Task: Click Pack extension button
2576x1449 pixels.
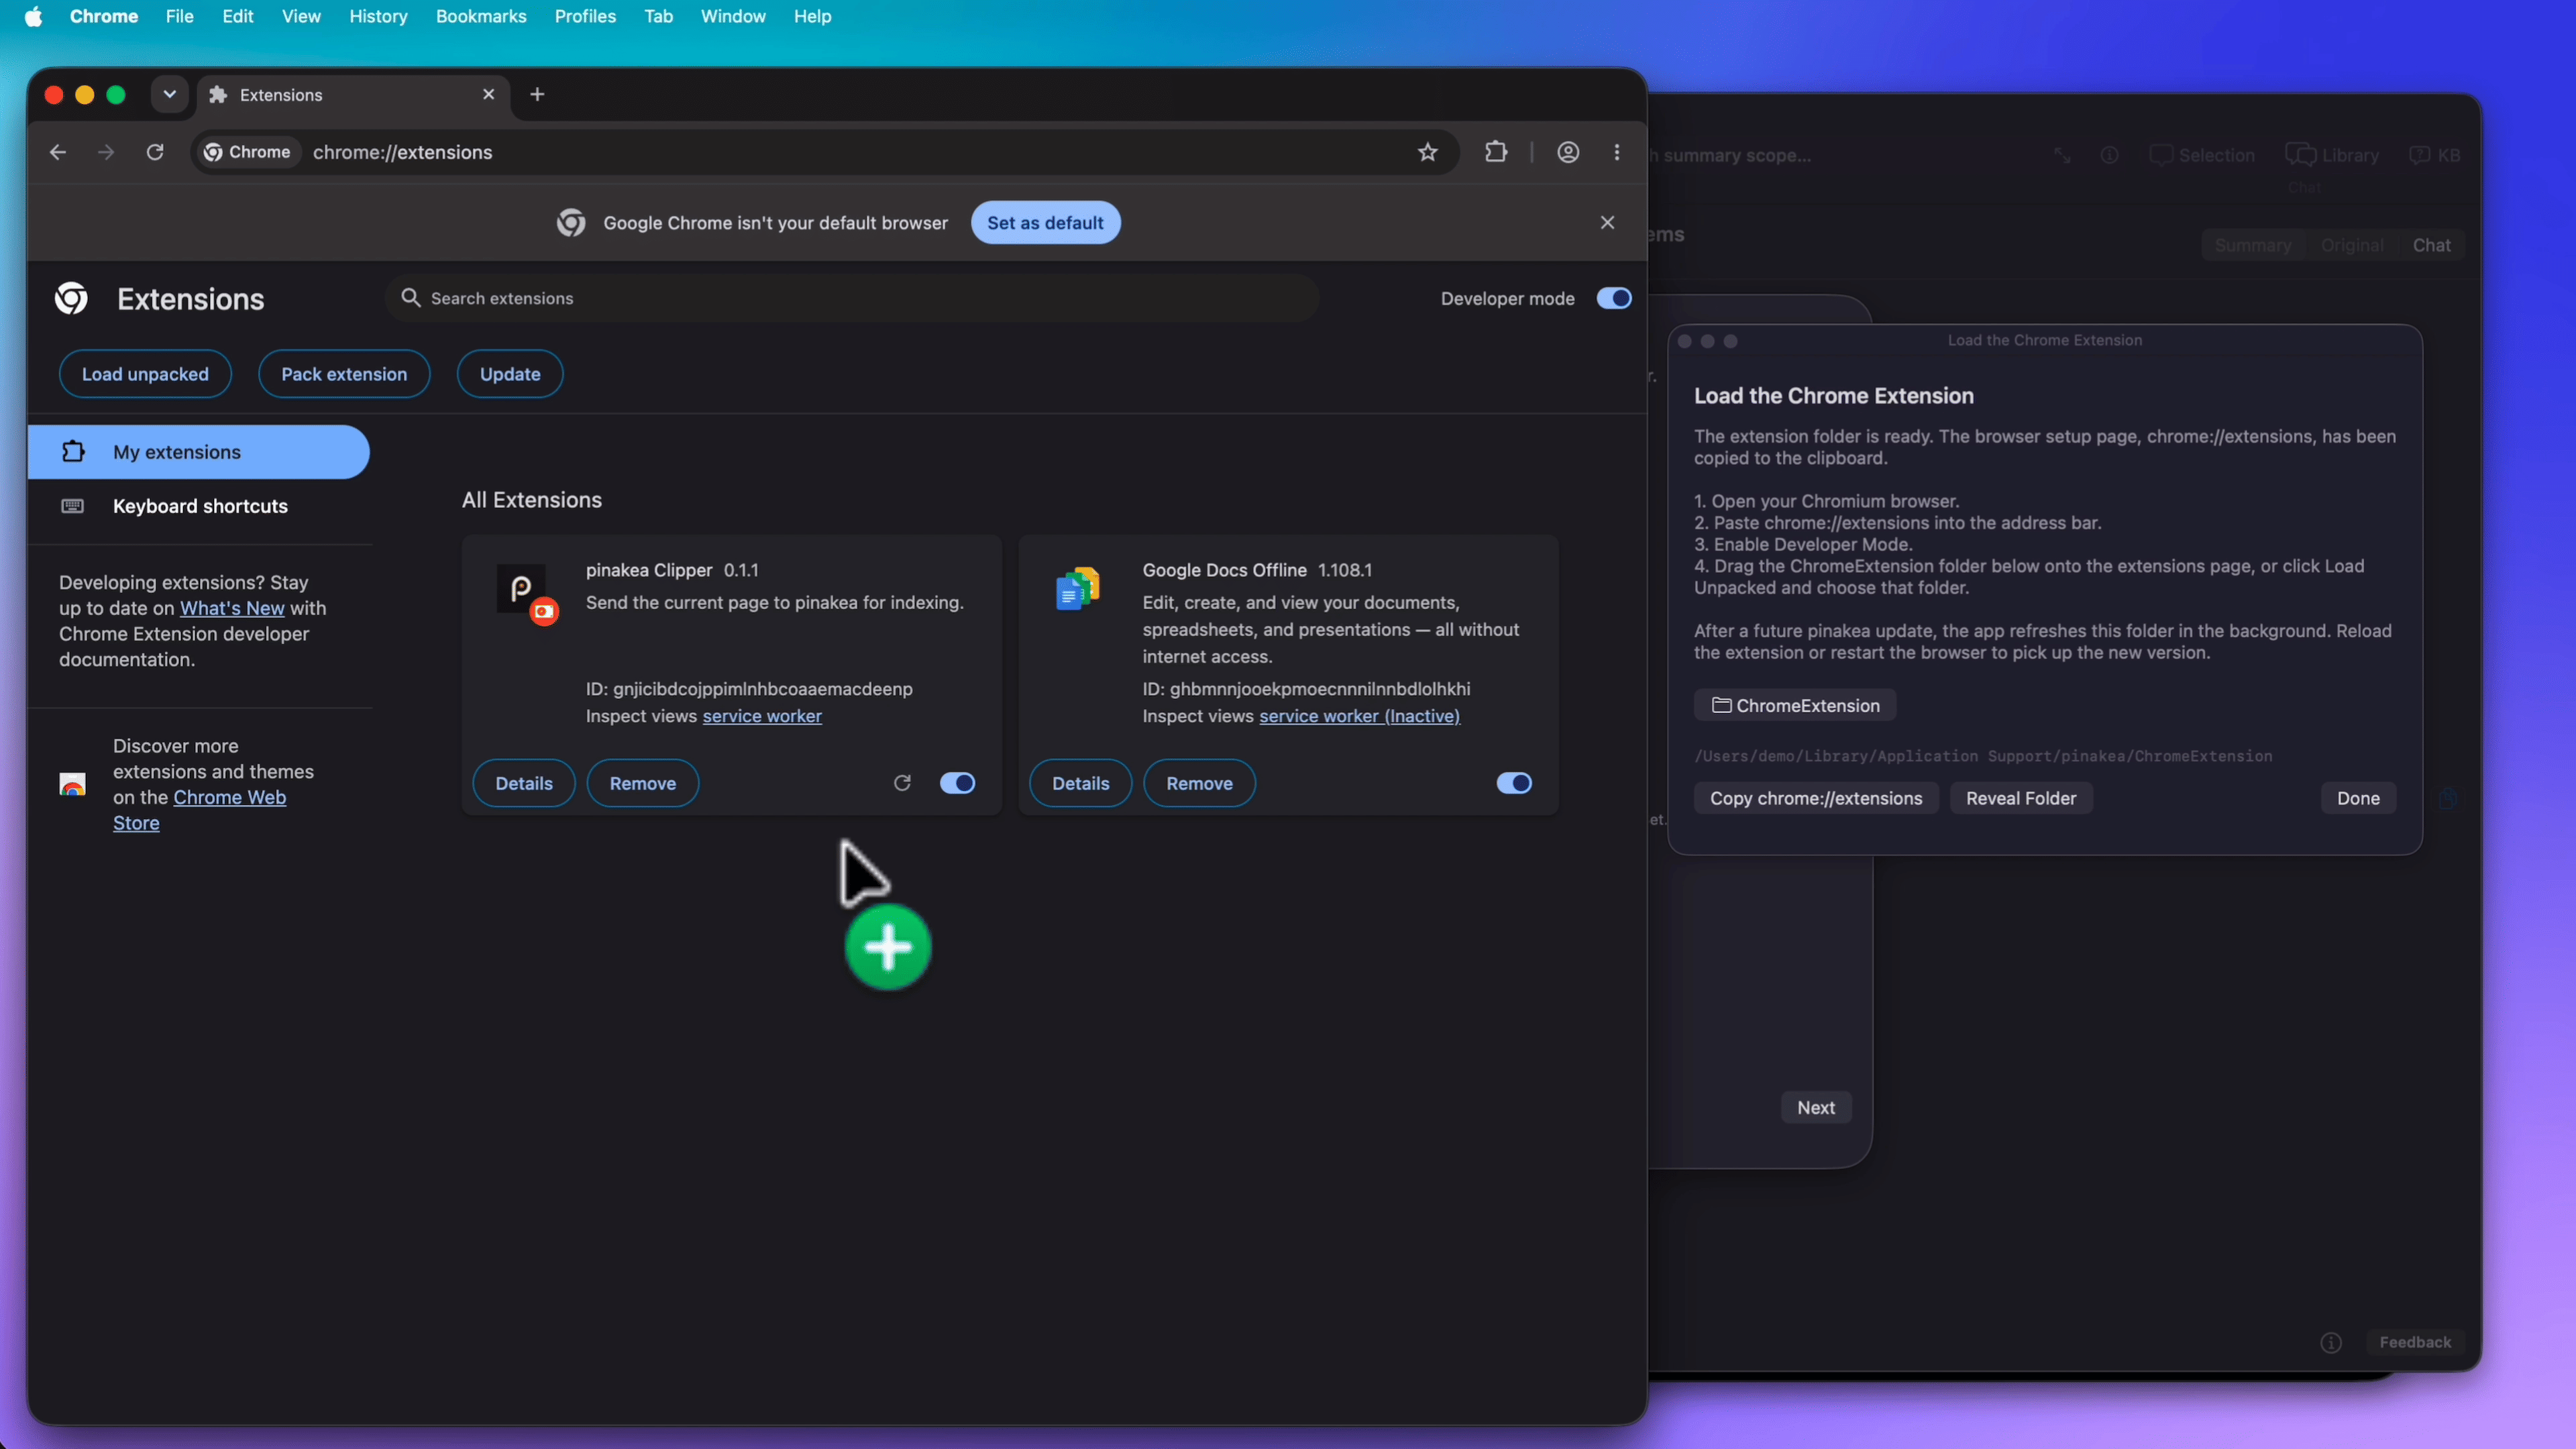Action: point(344,374)
